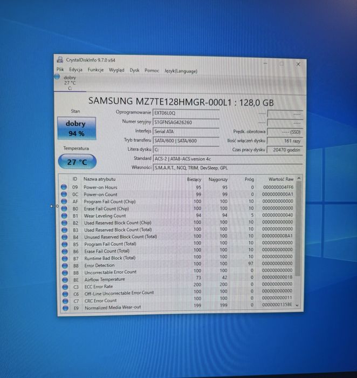Click raw value 0000001358E
Image resolution: width=357 pixels, height=378 pixels.
[277, 305]
